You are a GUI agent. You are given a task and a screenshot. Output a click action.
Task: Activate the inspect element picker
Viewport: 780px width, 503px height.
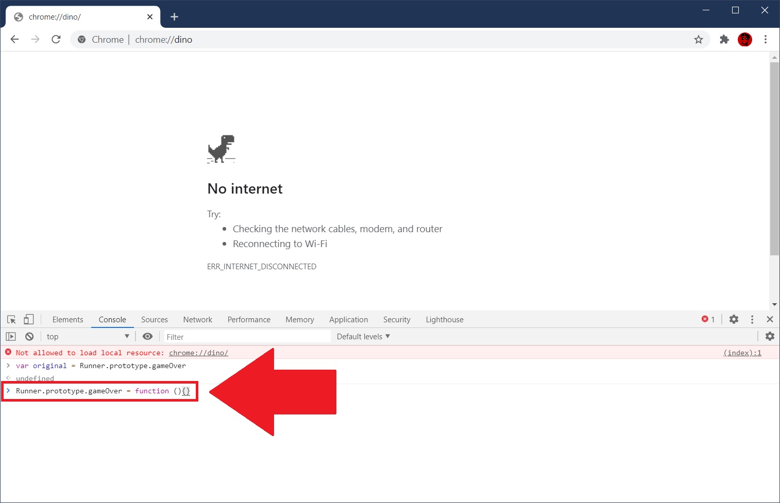pyautogui.click(x=11, y=320)
